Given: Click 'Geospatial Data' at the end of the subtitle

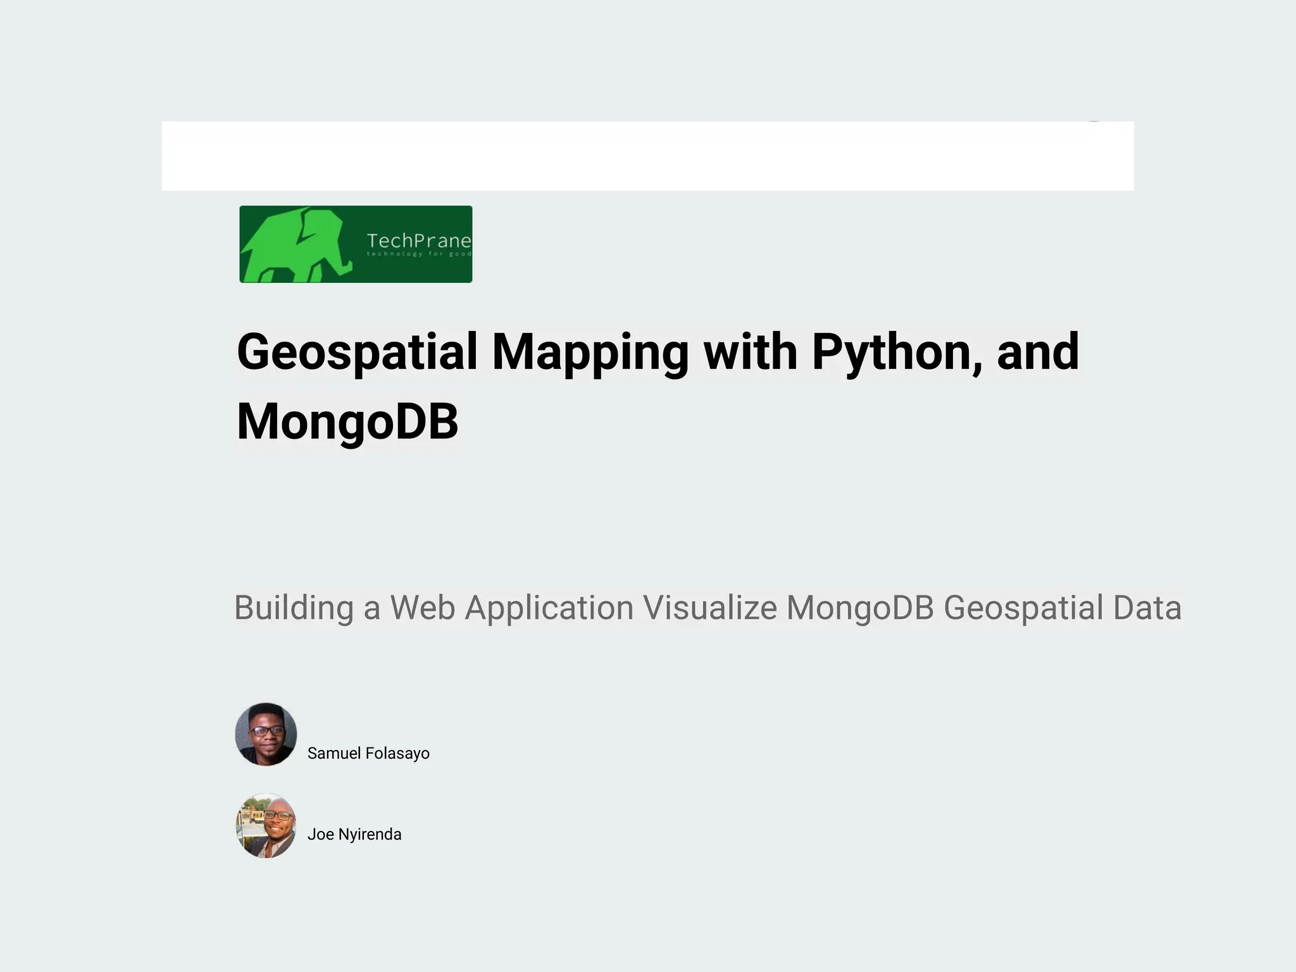Looking at the screenshot, I should point(1062,608).
